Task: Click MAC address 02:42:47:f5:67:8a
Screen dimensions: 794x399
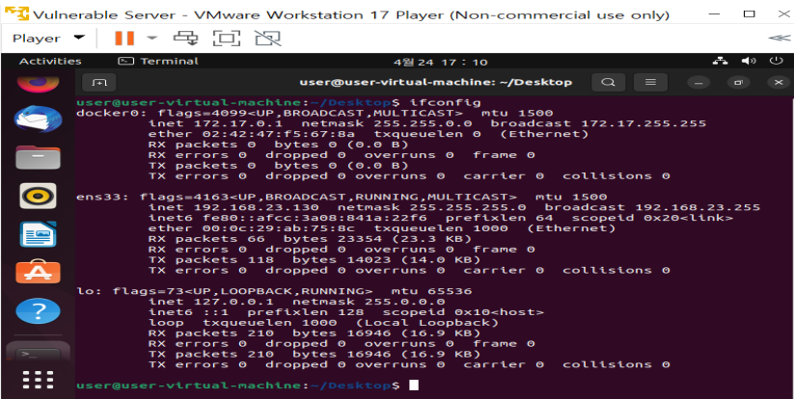Action: pos(279,134)
